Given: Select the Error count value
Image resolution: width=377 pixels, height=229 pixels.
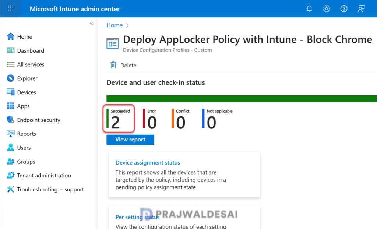Looking at the screenshot, I should (x=152, y=123).
